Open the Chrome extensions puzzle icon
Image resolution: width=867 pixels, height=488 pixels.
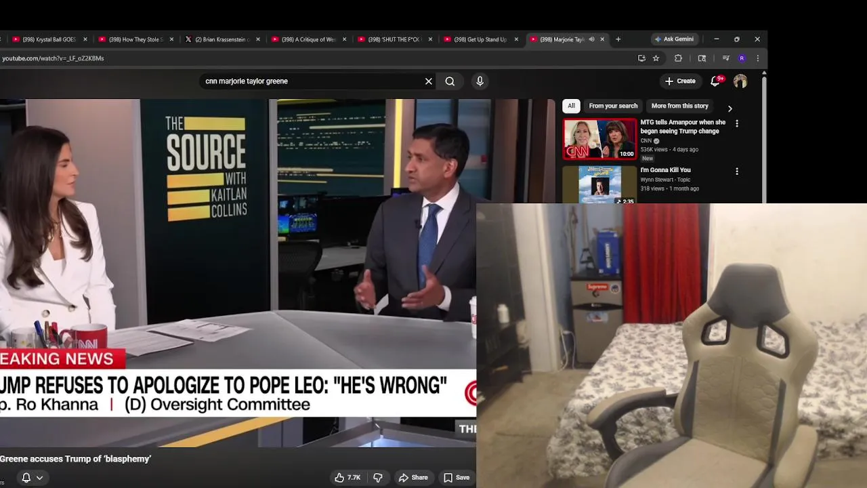[678, 58]
